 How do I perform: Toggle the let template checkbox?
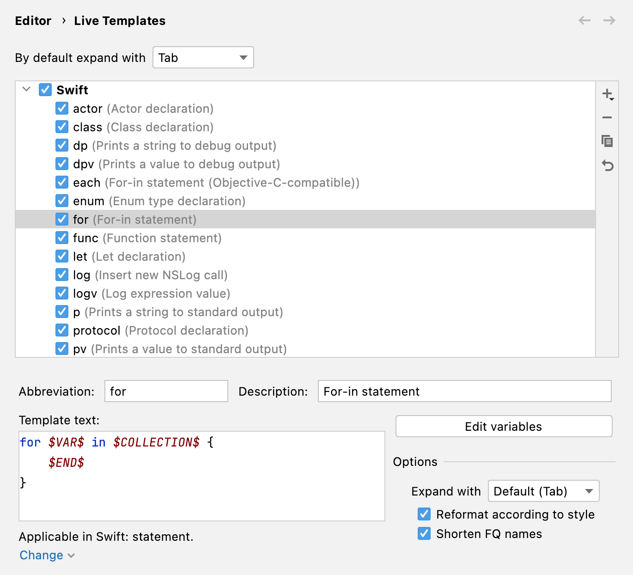[x=62, y=256]
